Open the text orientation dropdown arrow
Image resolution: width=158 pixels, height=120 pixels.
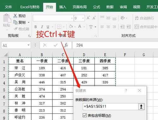click(127, 18)
